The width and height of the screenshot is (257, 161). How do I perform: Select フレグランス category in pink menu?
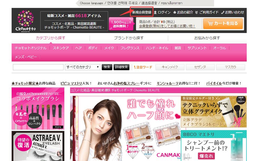130,48
